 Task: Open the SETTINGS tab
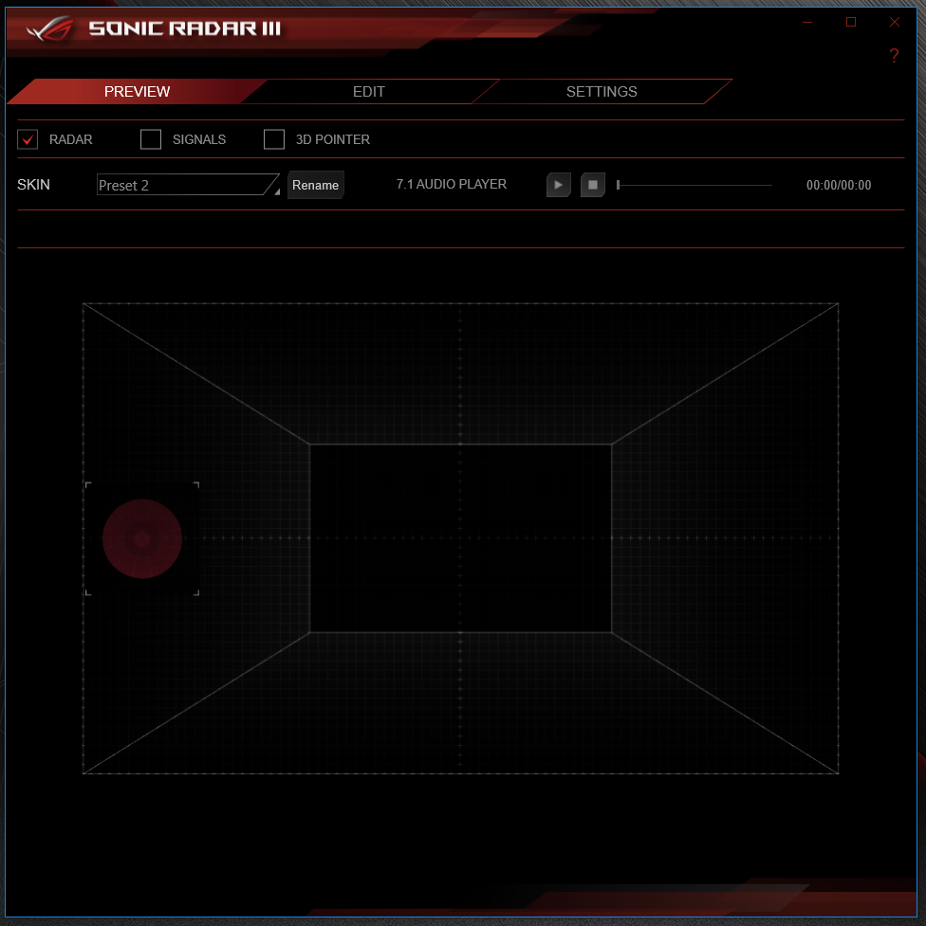tap(602, 92)
